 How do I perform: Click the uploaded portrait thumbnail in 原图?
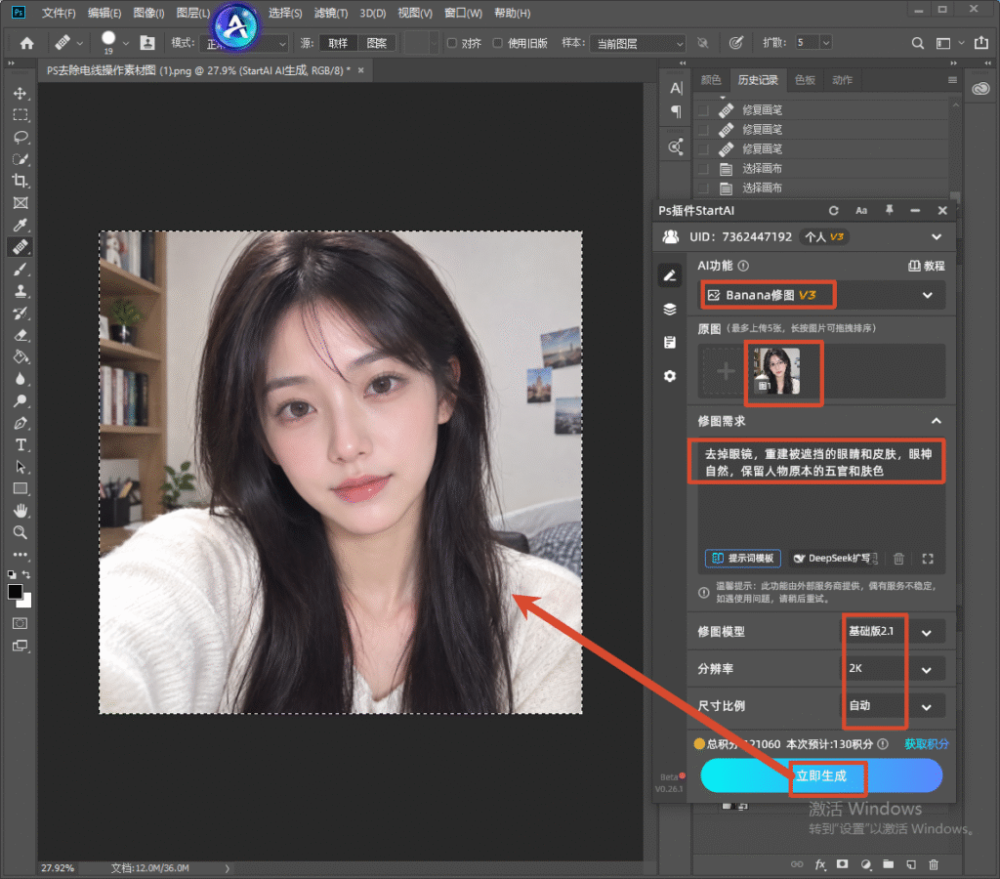coord(776,371)
